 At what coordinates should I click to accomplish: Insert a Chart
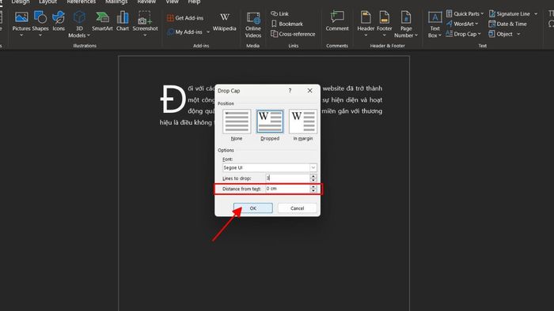point(123,22)
